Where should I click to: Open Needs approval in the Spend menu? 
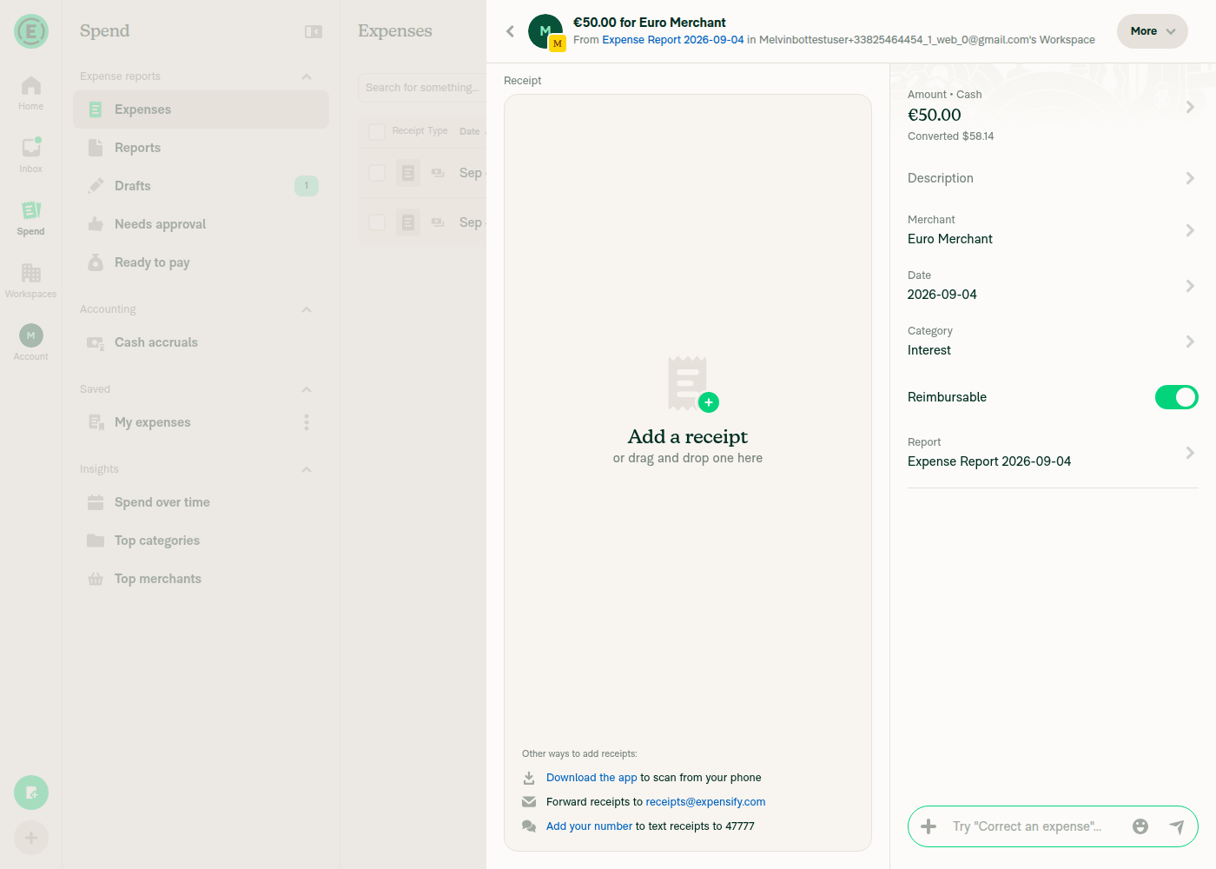201,224
